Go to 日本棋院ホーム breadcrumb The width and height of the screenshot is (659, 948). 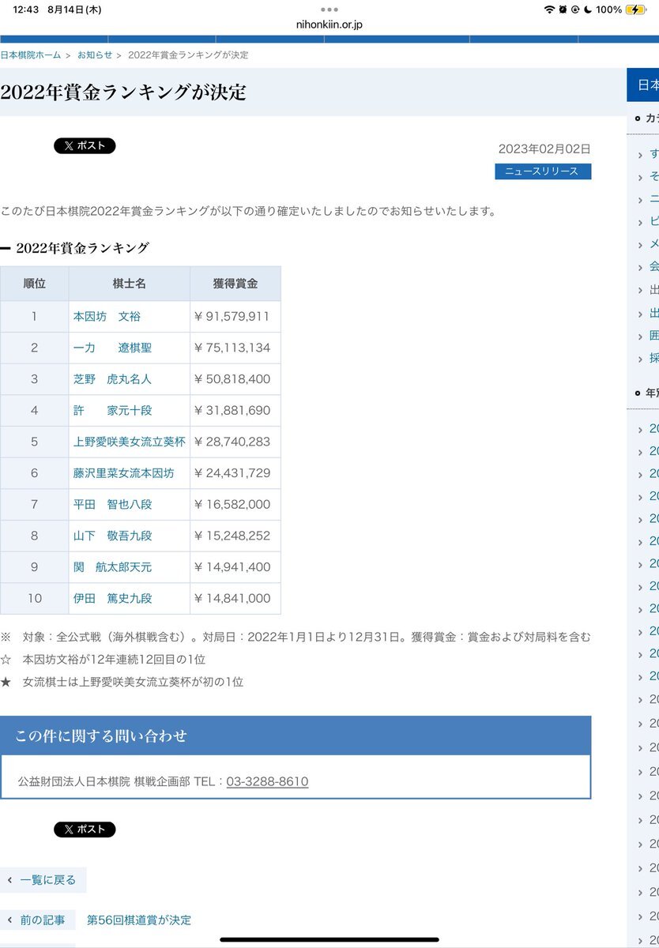pyautogui.click(x=30, y=55)
